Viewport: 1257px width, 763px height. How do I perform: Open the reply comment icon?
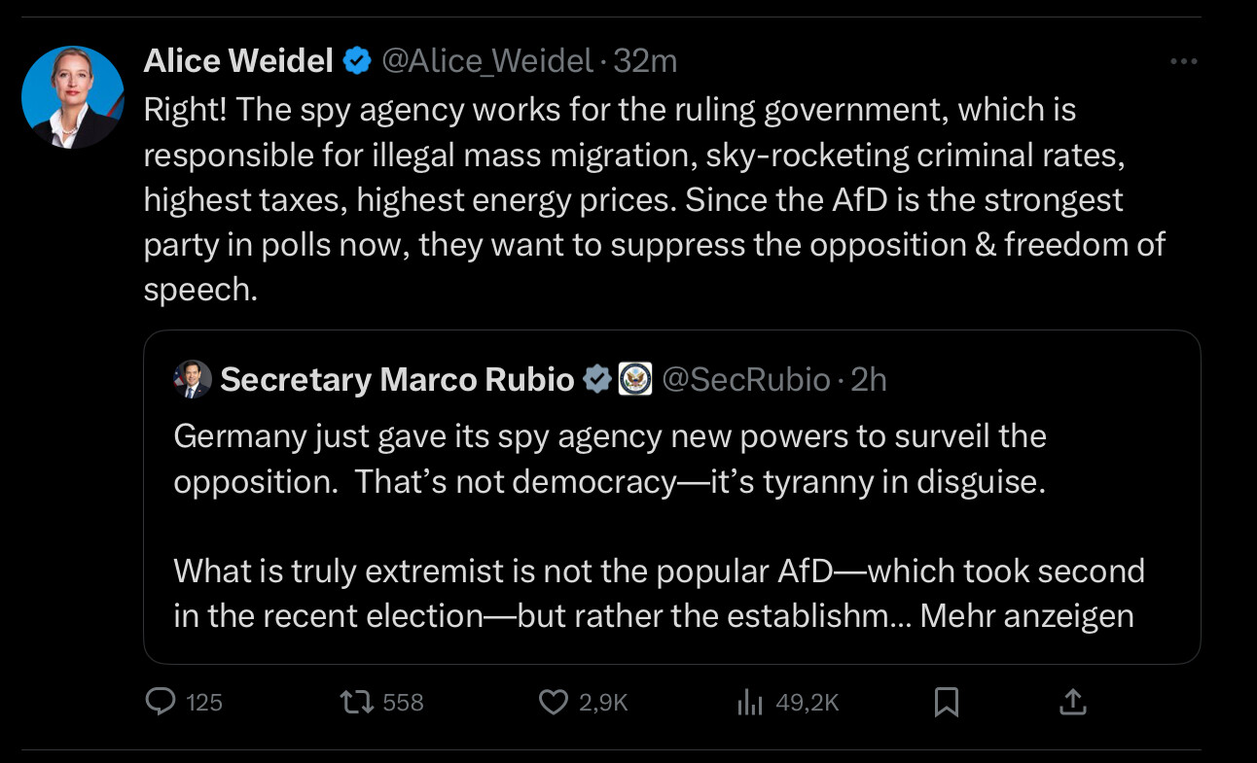point(160,701)
